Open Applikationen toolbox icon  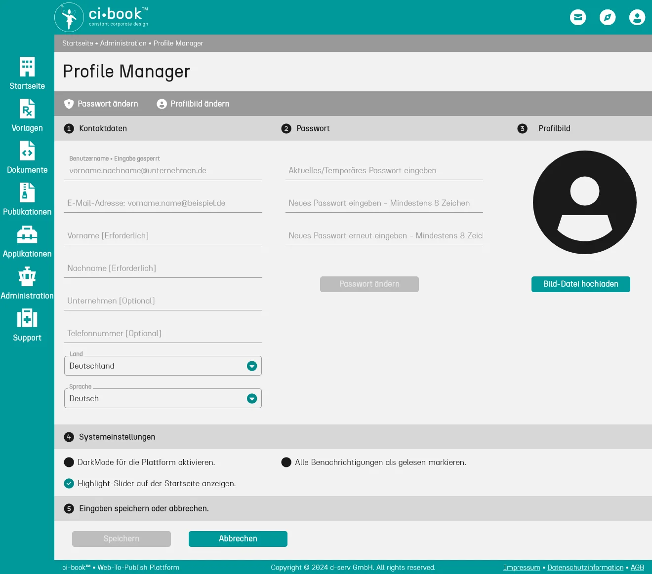coord(27,235)
